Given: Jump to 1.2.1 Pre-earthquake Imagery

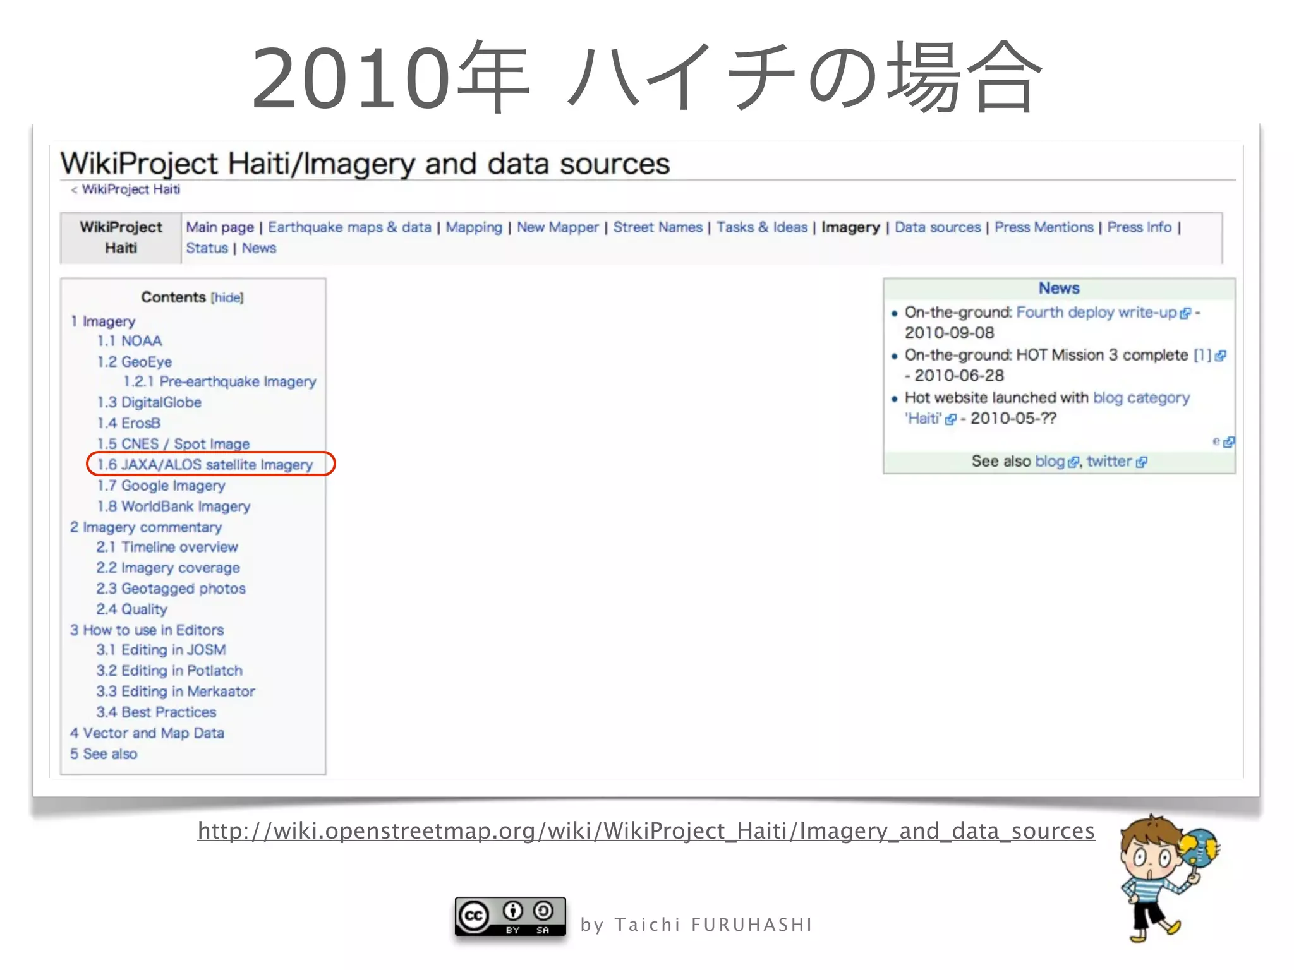Looking at the screenshot, I should (220, 381).
